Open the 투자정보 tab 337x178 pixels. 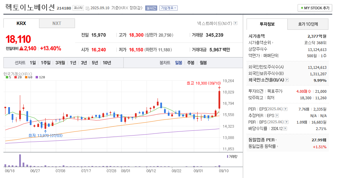click(x=267, y=24)
